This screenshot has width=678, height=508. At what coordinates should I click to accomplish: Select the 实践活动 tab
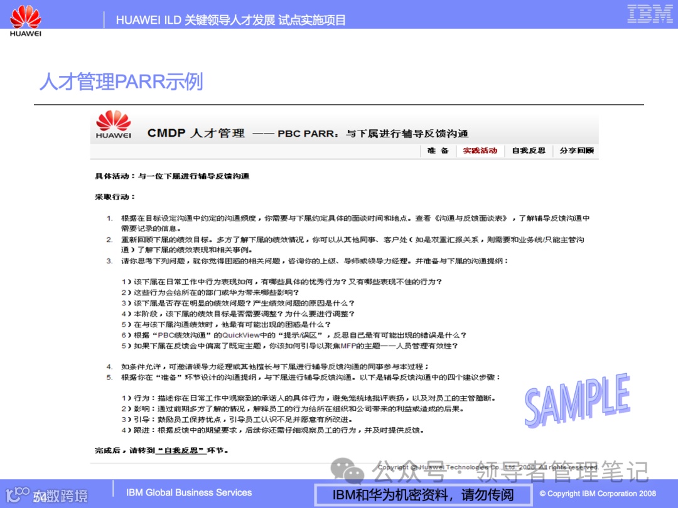(480, 151)
